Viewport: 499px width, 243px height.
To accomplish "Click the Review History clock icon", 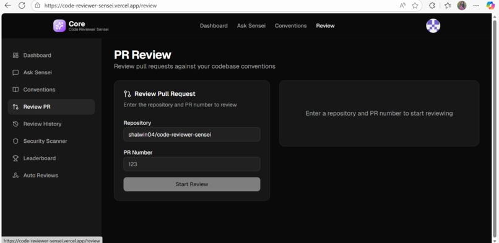I will [15, 124].
